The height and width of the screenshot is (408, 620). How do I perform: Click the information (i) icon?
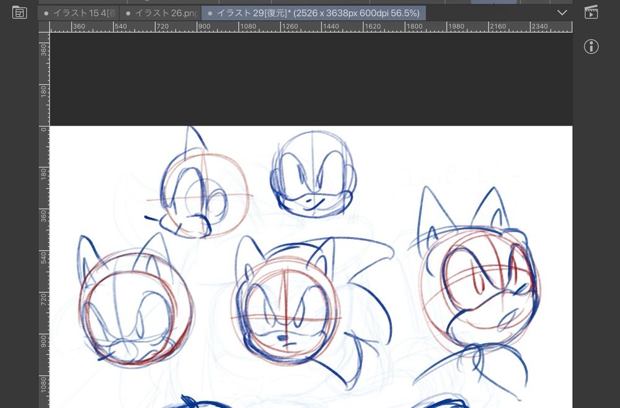pyautogui.click(x=591, y=46)
